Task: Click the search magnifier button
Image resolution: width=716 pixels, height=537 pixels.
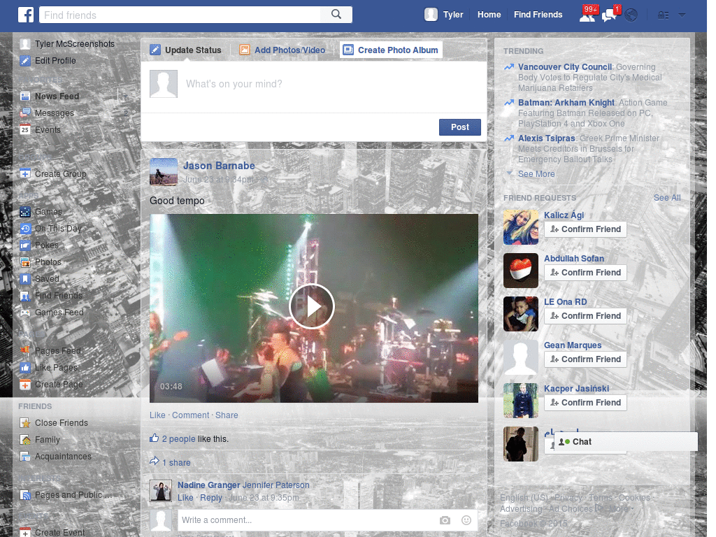Action: pos(336,15)
